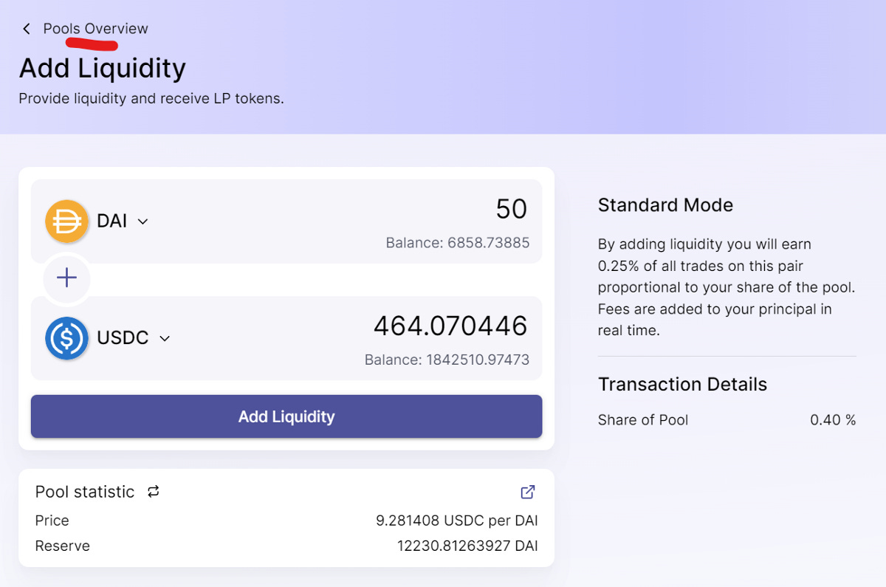Click the Standard Mode heading
This screenshot has height=587, width=886.
tap(665, 205)
